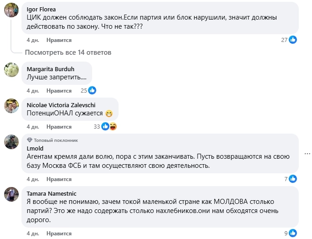Open Tamara Namestnic's profile avatar
Screen dimensions: 312x239
(x=11, y=194)
